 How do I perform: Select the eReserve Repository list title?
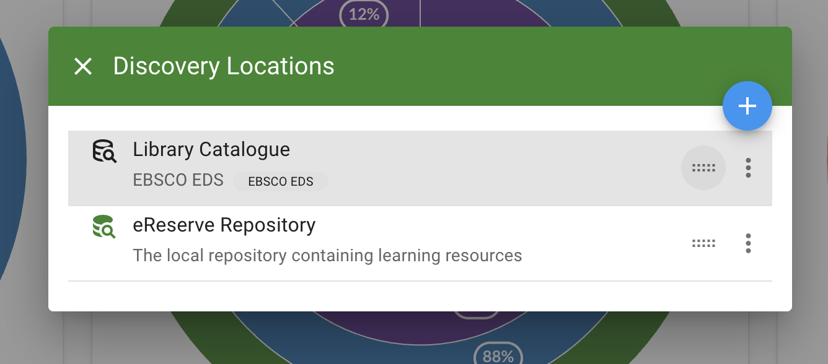coord(224,225)
